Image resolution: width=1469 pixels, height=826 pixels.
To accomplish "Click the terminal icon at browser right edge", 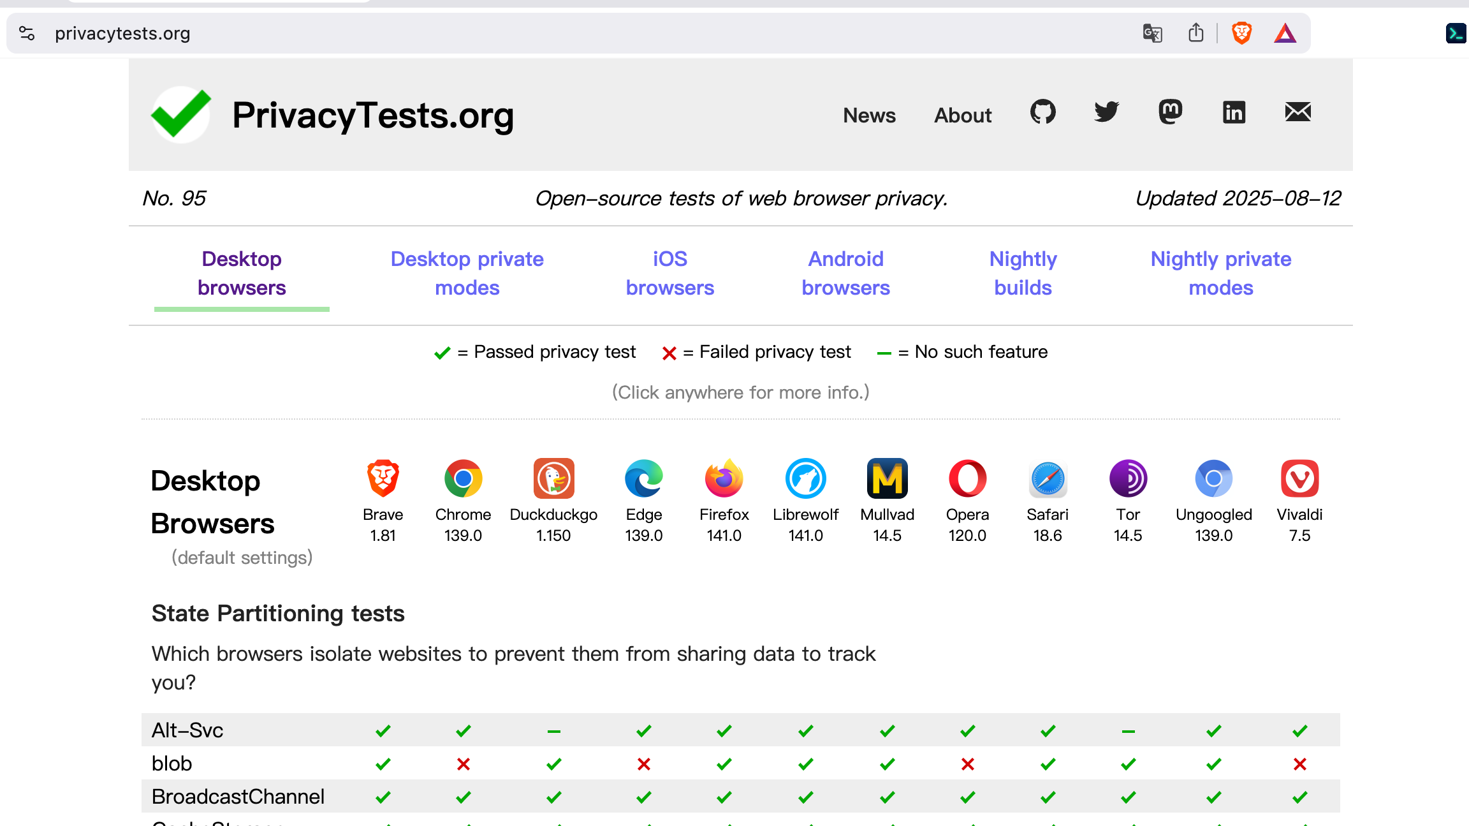I will (x=1457, y=33).
